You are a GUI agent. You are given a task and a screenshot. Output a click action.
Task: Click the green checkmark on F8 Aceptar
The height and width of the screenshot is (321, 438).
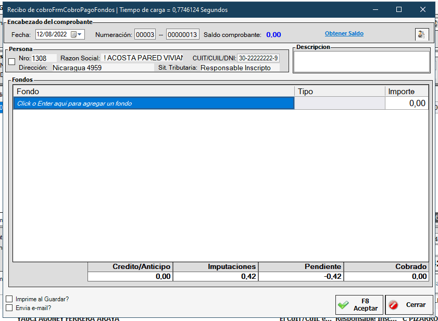[343, 305]
